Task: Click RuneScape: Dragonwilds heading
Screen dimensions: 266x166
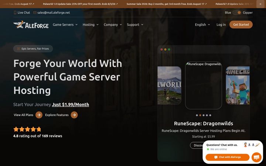Action: [x=204, y=124]
